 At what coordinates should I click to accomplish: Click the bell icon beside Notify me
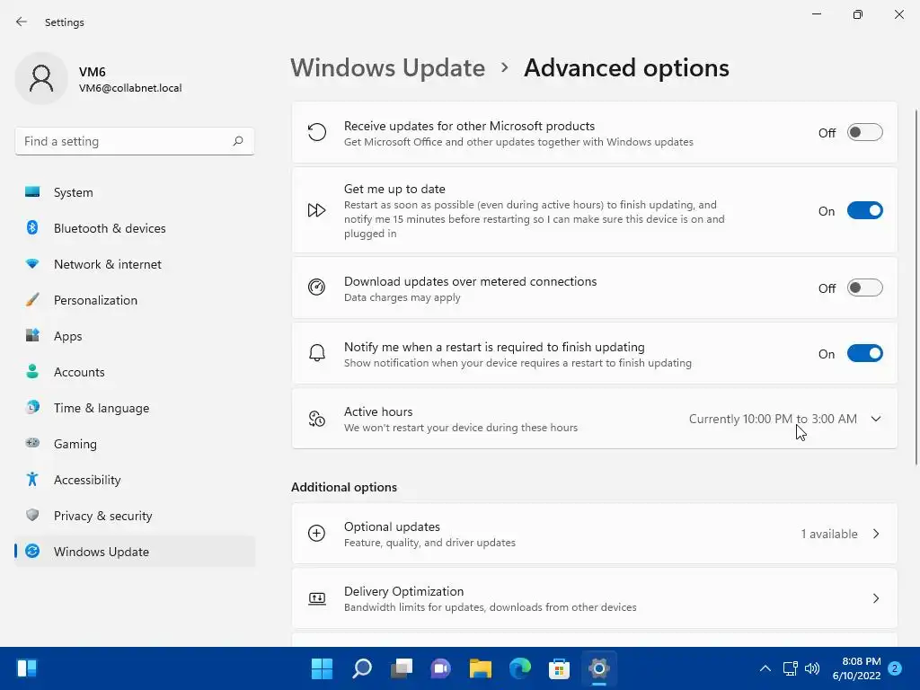click(x=317, y=353)
